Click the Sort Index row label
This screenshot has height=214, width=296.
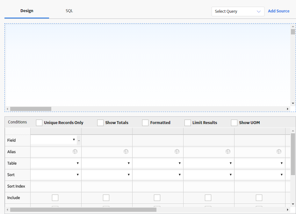tap(16, 187)
